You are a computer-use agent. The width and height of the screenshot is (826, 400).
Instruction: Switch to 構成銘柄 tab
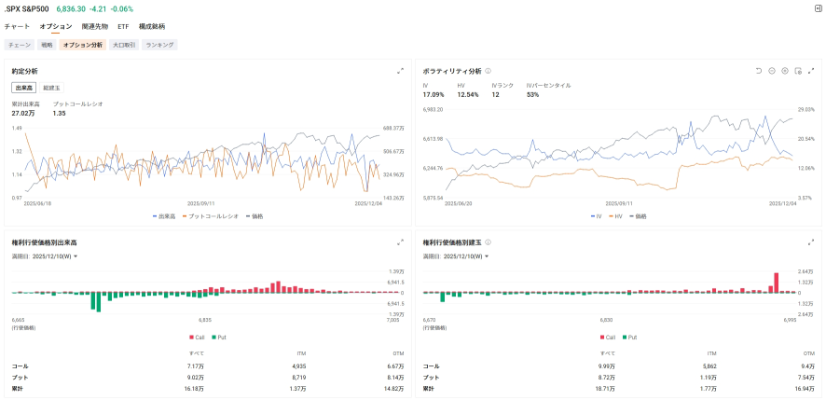[x=152, y=26]
